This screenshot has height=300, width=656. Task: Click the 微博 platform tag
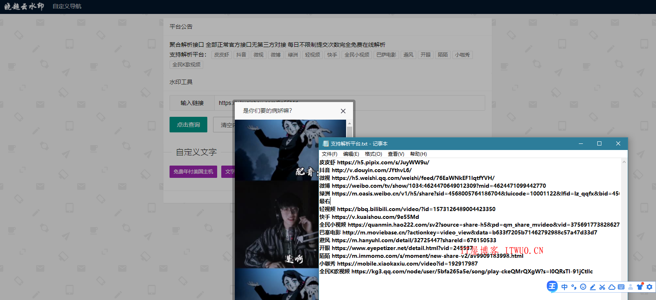coord(276,55)
